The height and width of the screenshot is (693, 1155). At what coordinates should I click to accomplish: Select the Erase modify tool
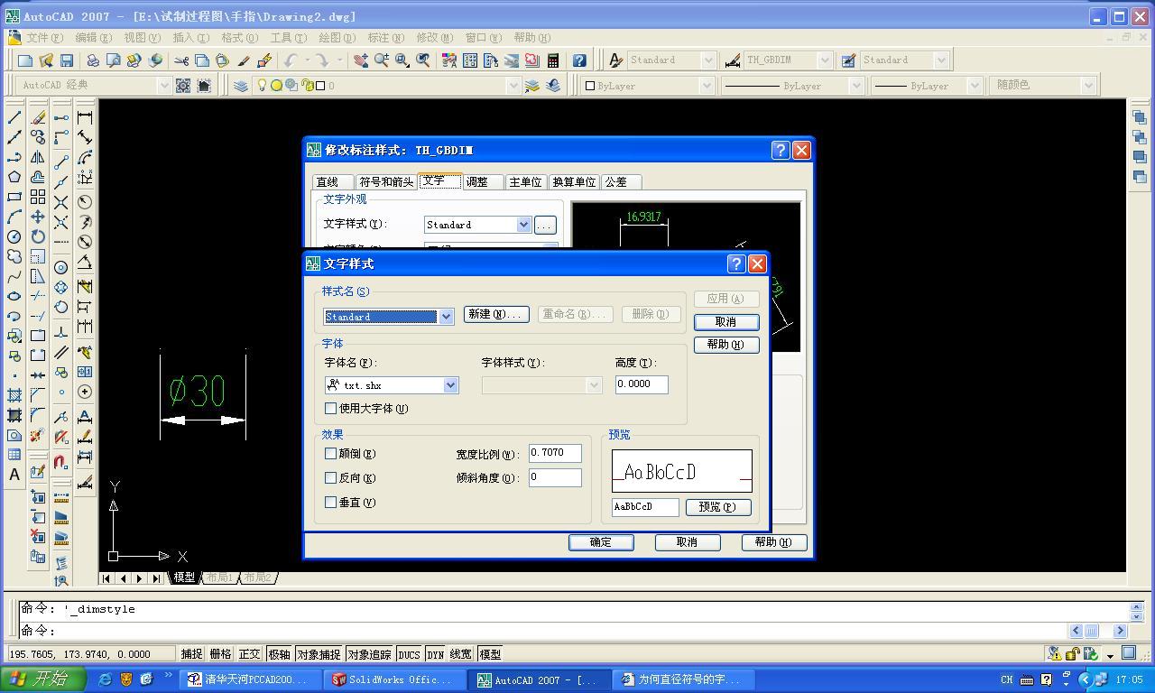[x=38, y=117]
